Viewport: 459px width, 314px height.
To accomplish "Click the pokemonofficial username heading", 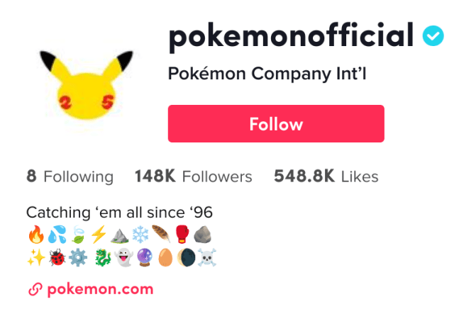I will [290, 35].
